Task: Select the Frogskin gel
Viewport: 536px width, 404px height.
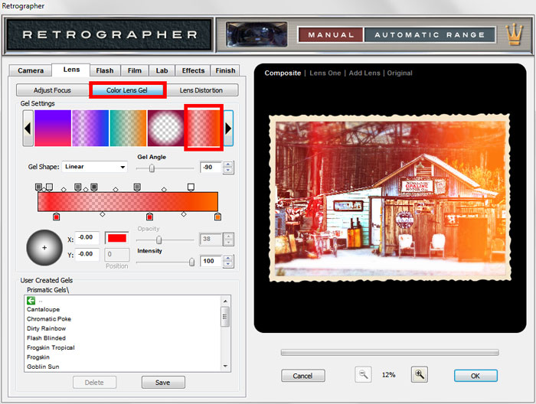Action: (38, 357)
